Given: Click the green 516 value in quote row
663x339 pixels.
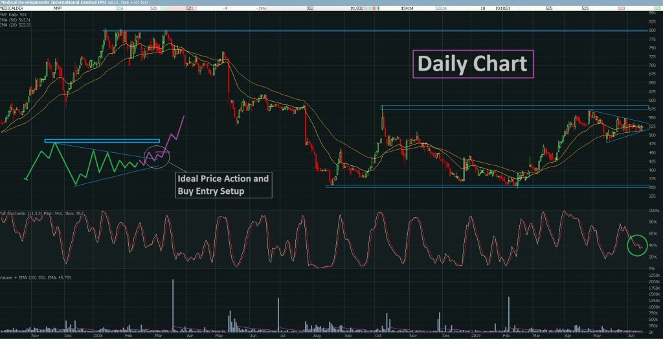Looking at the screenshot, I should tap(120, 8).
